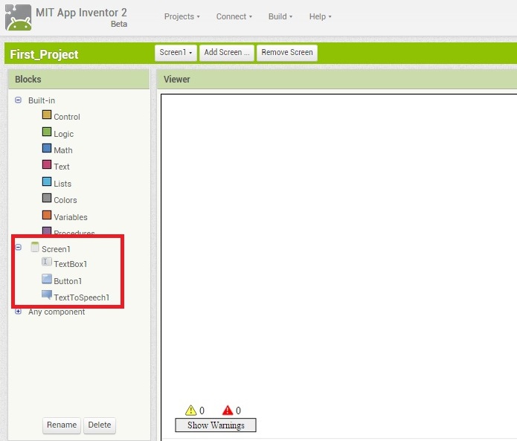Open the Projects menu
517x441 pixels.
click(x=182, y=16)
